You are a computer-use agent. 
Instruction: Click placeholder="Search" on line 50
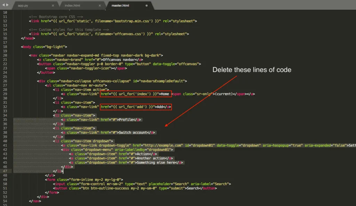[169, 184]
